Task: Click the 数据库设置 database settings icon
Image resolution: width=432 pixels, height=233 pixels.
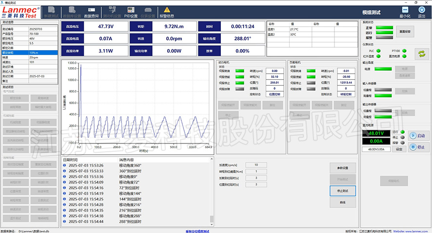Action: tap(72, 13)
